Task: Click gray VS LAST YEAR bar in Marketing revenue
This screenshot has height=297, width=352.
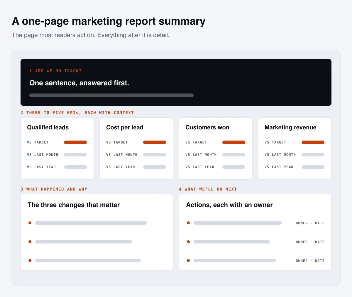Action: pos(313,167)
